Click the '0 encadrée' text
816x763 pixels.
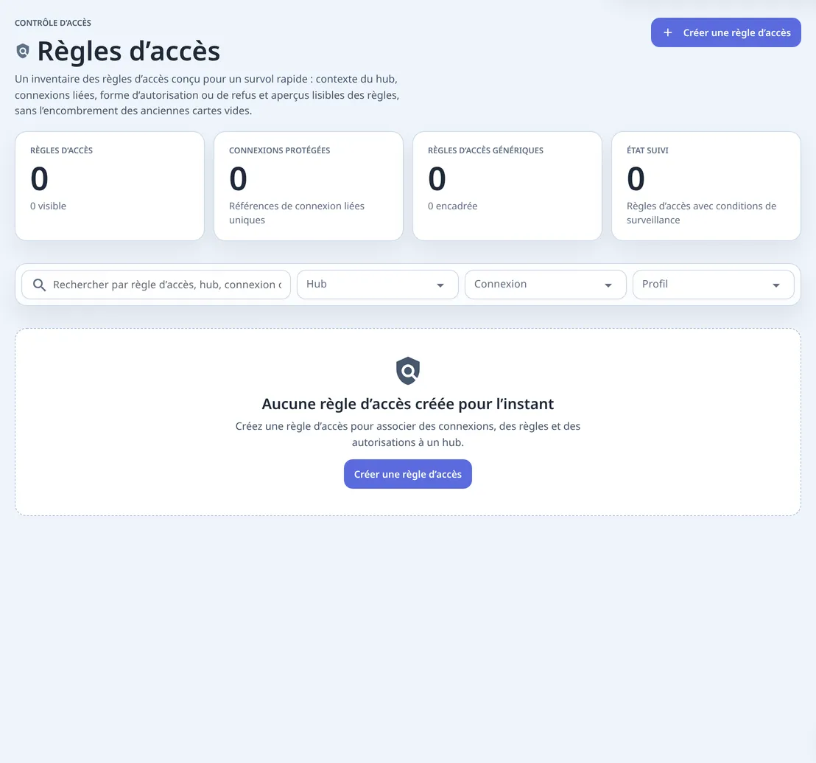coord(453,206)
